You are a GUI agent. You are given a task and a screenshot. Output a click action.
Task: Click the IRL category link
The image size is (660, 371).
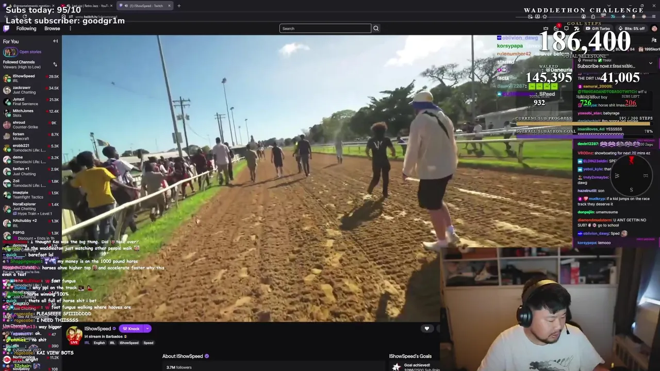(x=88, y=343)
